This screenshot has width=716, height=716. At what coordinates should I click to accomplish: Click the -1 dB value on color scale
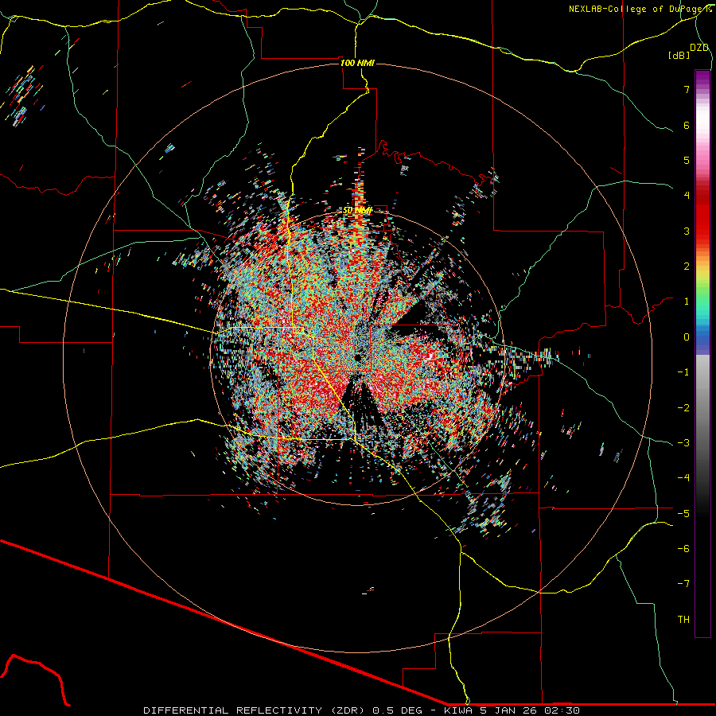click(x=683, y=372)
